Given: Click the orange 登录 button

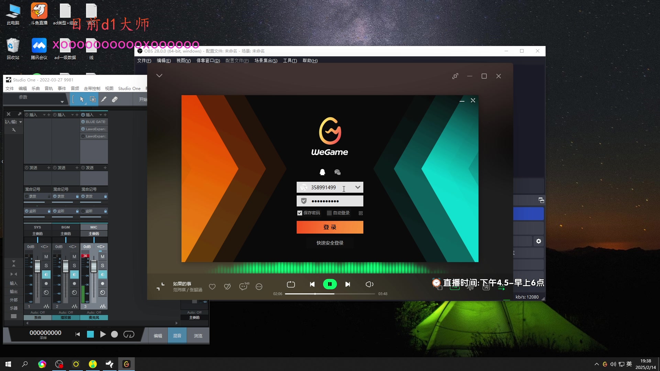Looking at the screenshot, I should click(330, 227).
